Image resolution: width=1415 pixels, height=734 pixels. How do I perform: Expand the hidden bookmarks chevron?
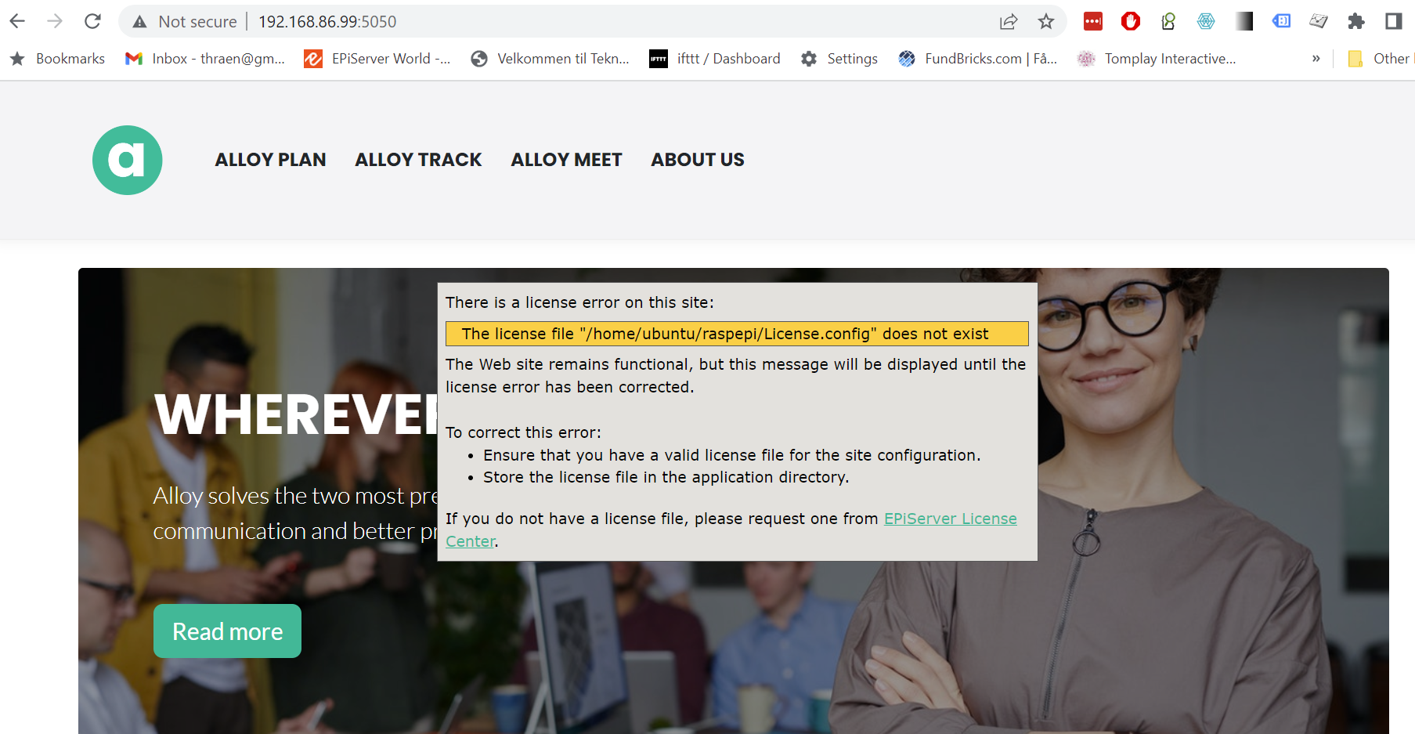1316,59
